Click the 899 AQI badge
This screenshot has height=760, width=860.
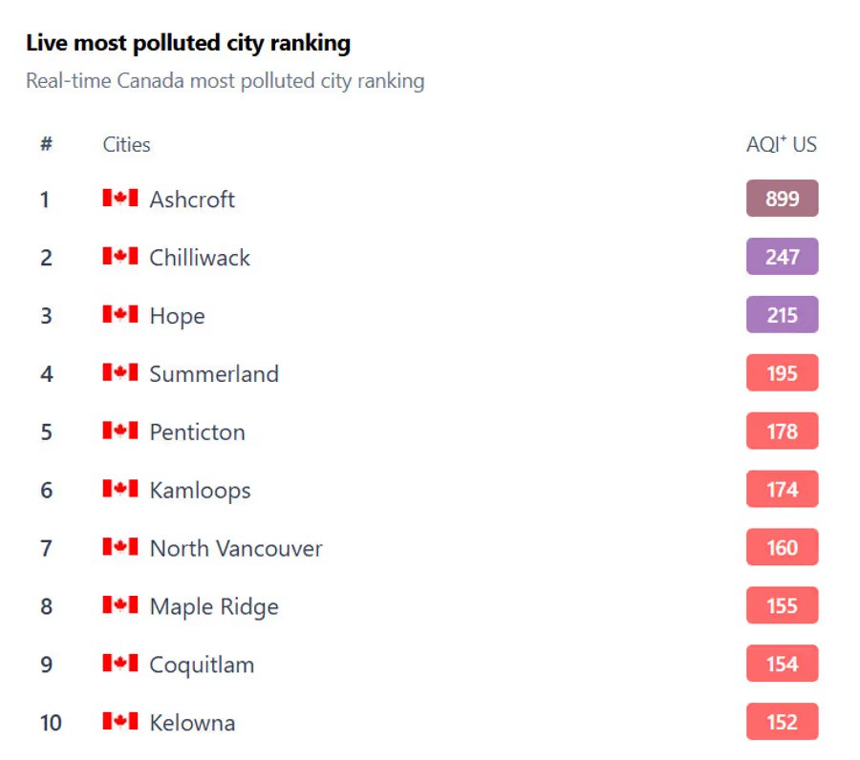click(x=782, y=199)
